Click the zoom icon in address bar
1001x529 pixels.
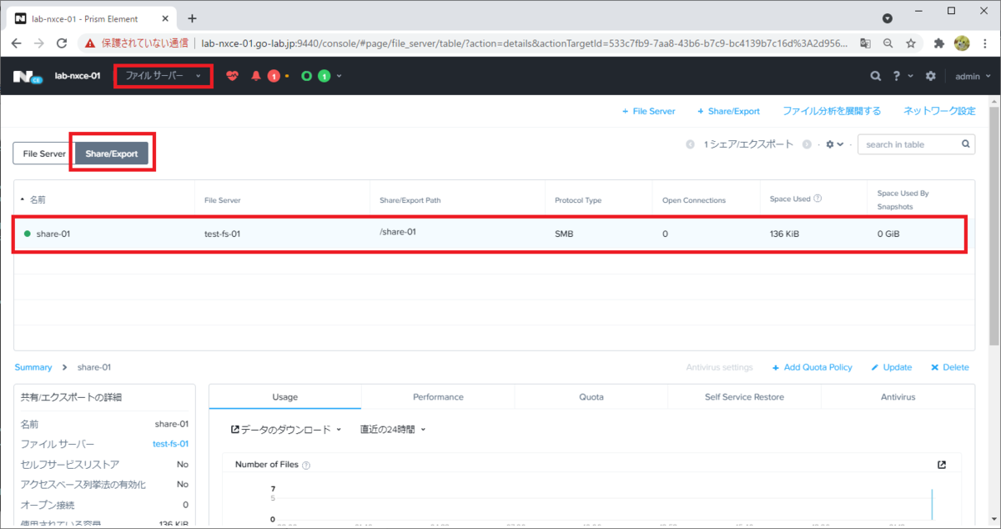tap(888, 43)
